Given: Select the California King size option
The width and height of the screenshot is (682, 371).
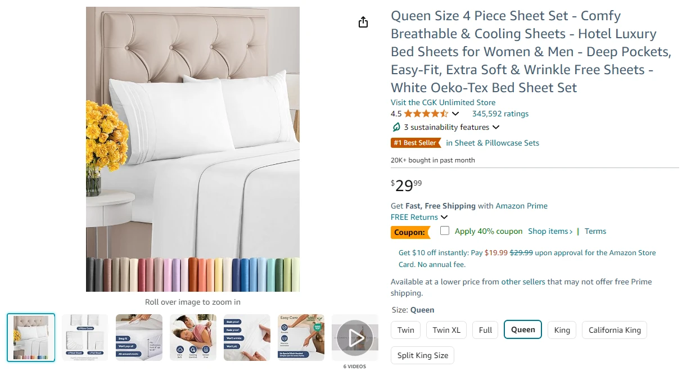Looking at the screenshot, I should tap(614, 330).
